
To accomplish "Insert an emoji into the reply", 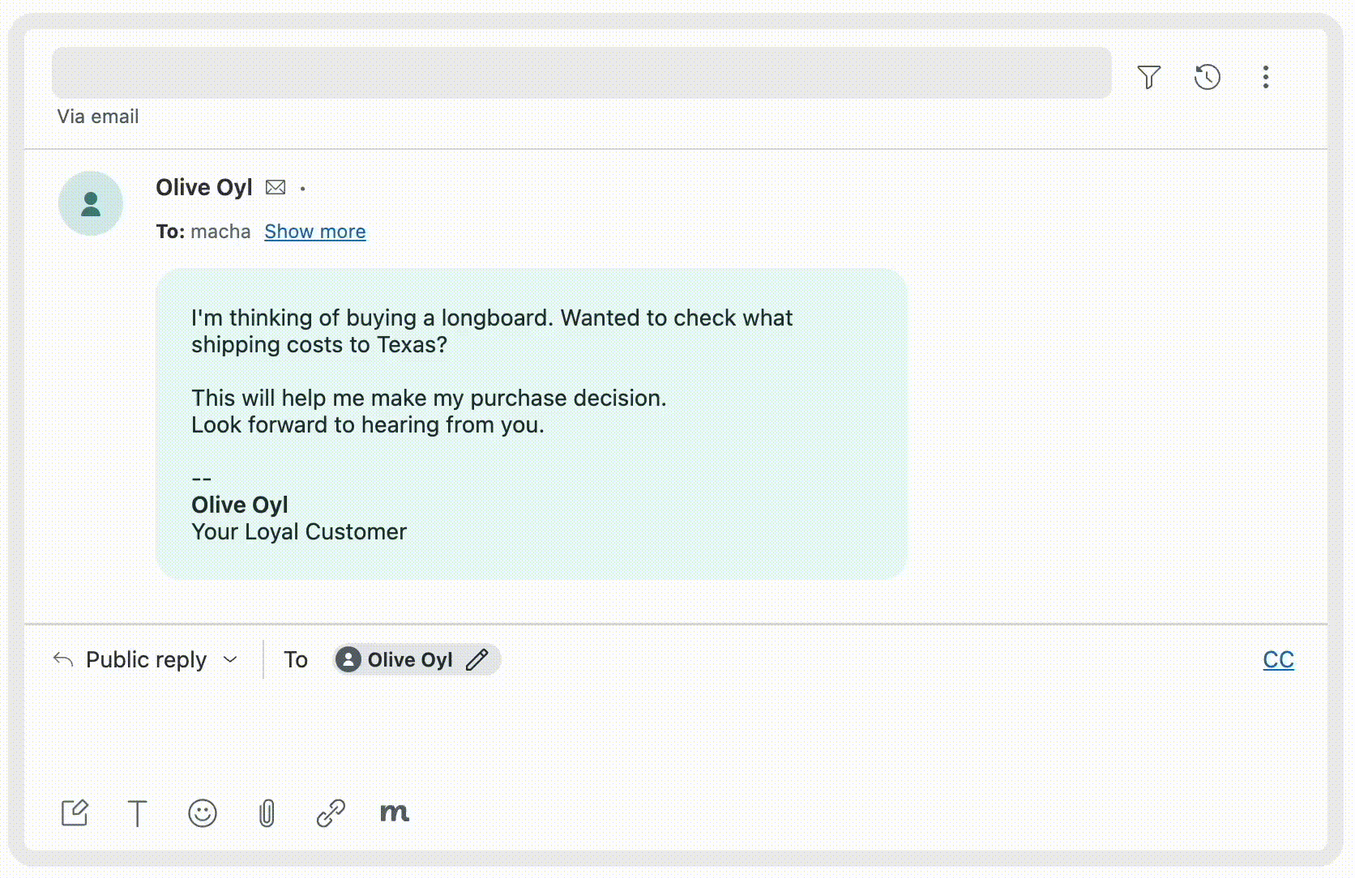I will point(203,814).
